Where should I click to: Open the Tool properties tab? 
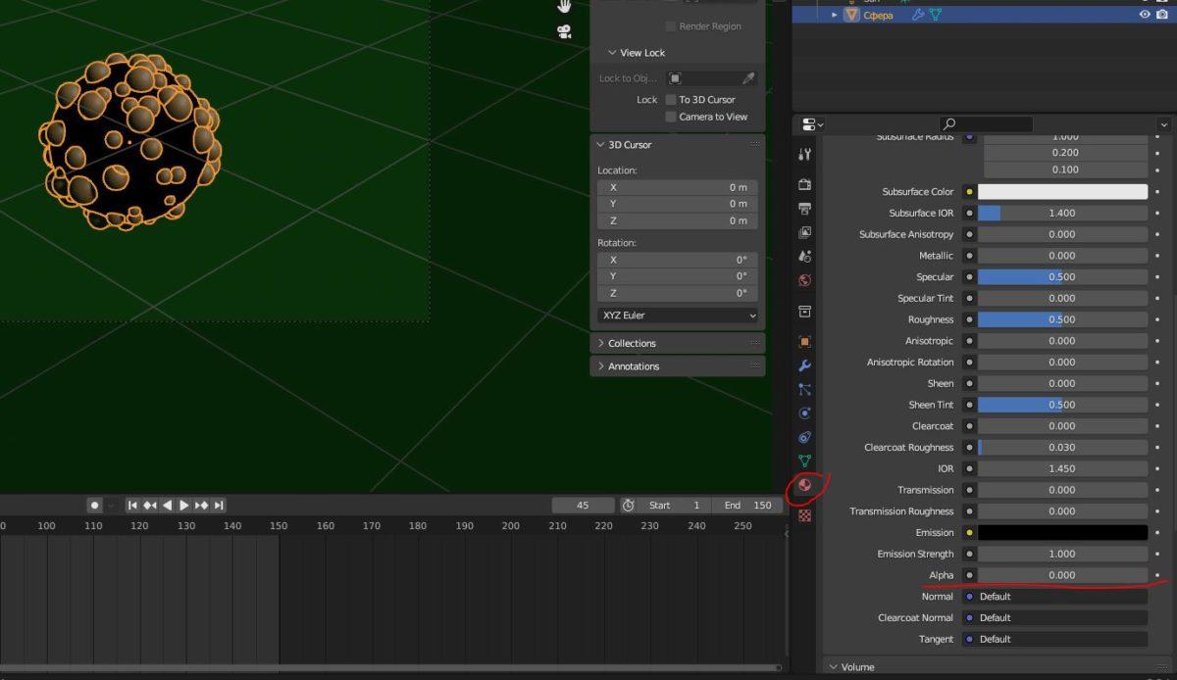tap(804, 154)
